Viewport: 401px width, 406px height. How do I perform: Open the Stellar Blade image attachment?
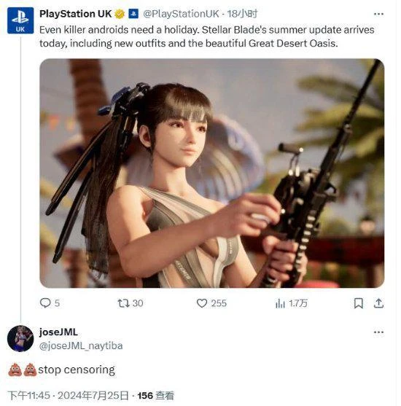coord(212,173)
